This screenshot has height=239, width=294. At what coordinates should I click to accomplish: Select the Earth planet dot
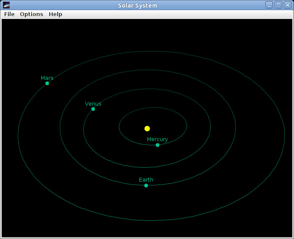[x=146, y=186]
